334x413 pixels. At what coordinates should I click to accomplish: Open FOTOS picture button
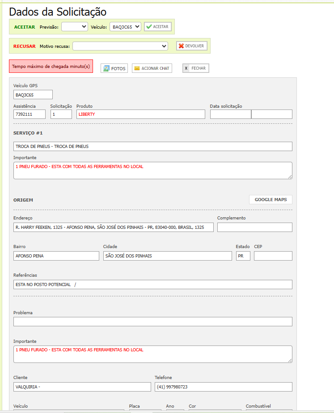click(114, 68)
